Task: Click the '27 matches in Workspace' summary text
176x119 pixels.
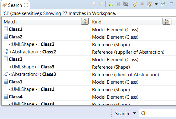Action: [x=89, y=13]
